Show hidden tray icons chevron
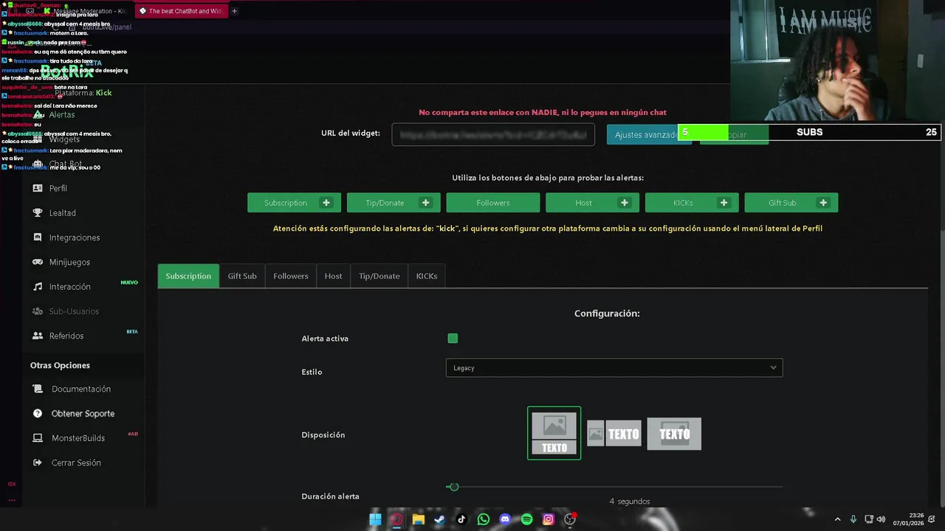945x531 pixels. pos(837,519)
